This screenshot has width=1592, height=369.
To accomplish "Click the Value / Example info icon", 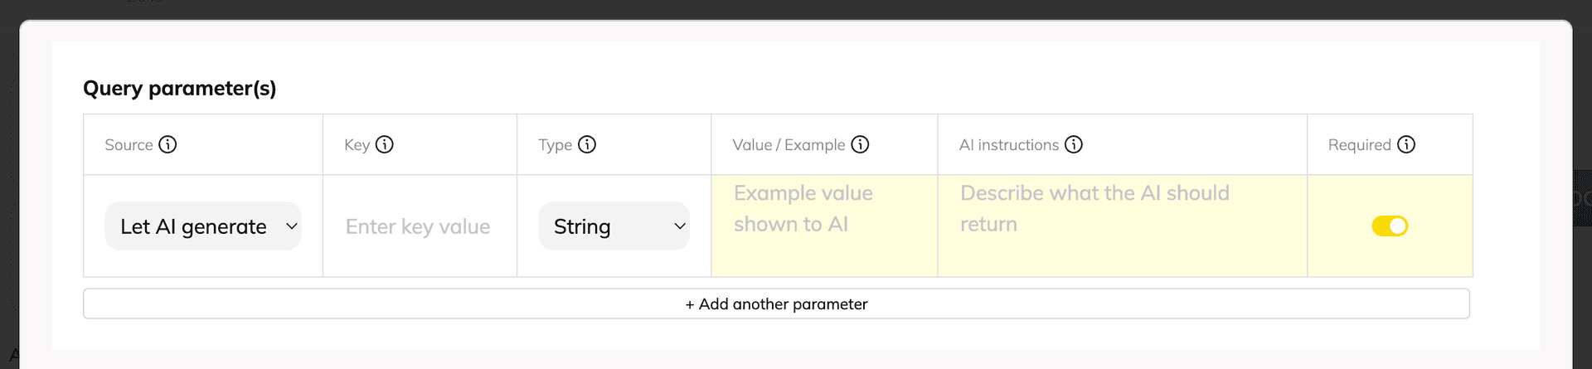I will point(861,144).
